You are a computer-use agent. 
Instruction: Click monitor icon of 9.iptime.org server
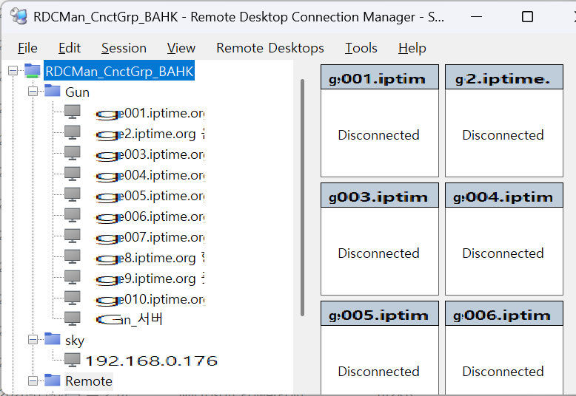pos(73,278)
